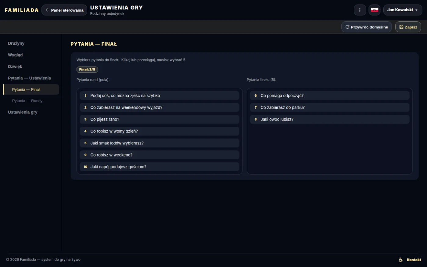
Task: Select question "Co robisz w weekend?"
Action: 160,155
